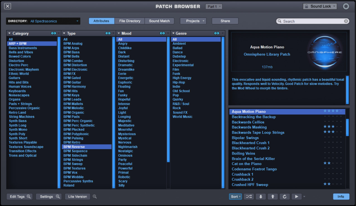Step to next patch with down arrow

click(x=261, y=197)
